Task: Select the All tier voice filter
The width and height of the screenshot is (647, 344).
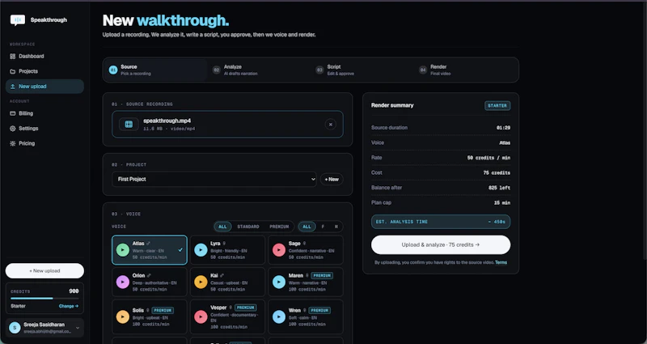Action: click(x=223, y=227)
